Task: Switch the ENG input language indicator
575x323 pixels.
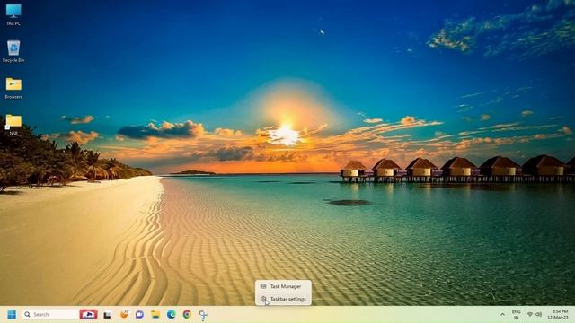Action: pos(517,315)
